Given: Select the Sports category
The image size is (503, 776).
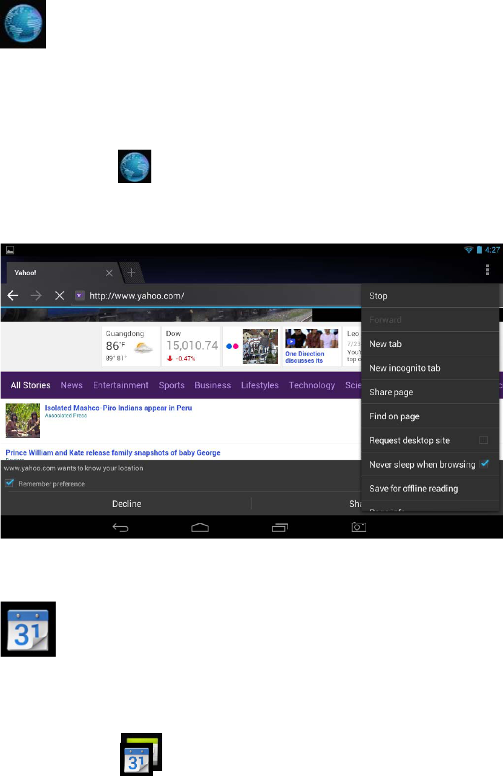Looking at the screenshot, I should pyautogui.click(x=172, y=385).
